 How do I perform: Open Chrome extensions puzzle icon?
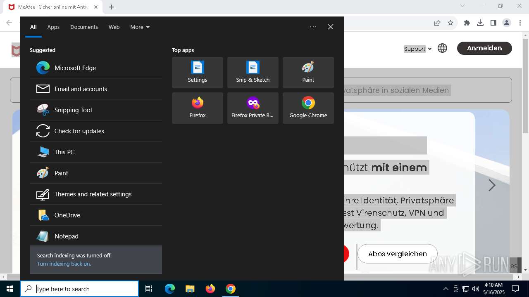coord(467,23)
